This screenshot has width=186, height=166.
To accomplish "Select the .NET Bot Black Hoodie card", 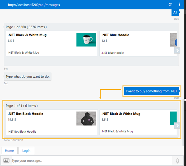I will pos(52,122).
